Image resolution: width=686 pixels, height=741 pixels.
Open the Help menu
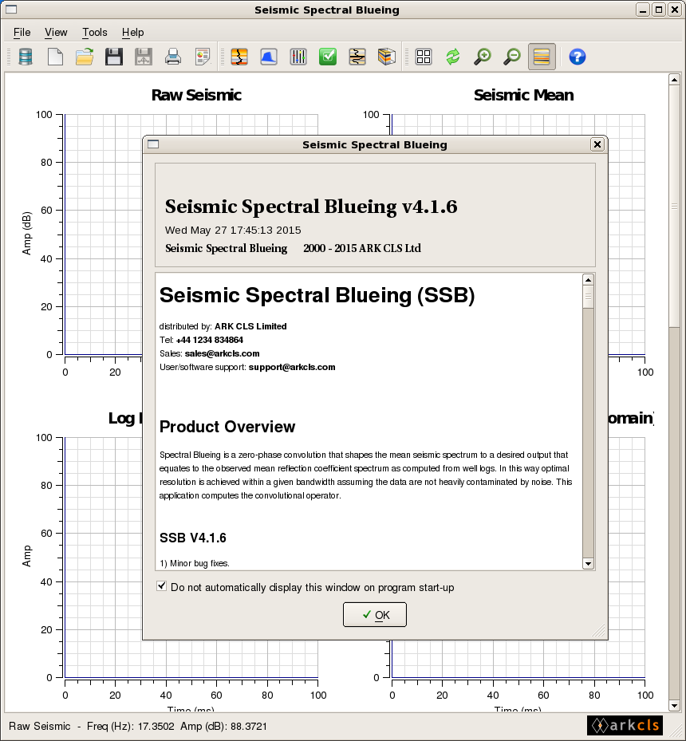(x=132, y=32)
